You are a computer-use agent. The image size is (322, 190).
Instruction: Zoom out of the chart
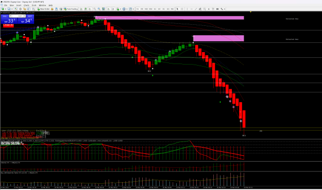point(99,9)
